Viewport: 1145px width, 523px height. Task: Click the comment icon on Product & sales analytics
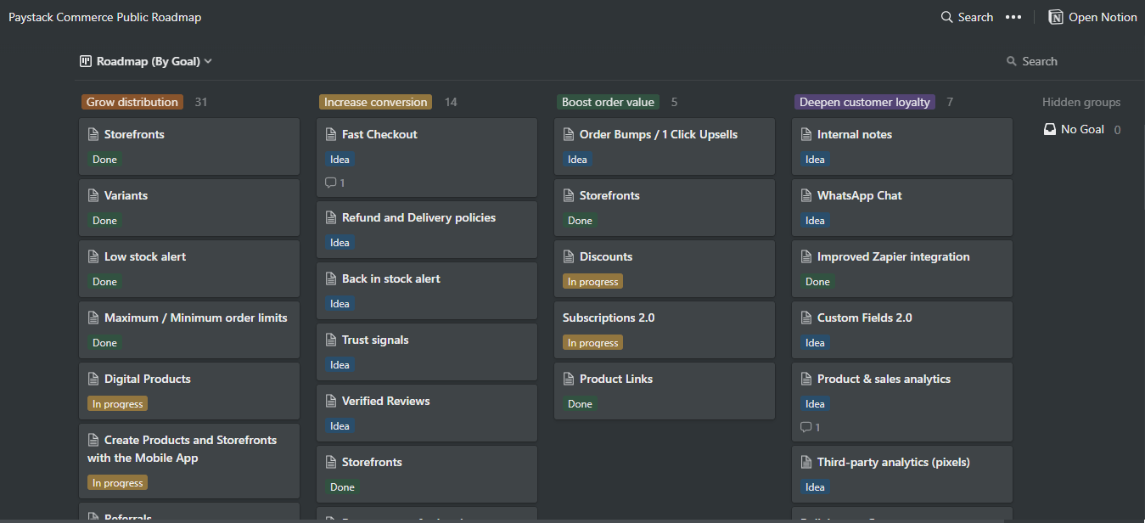pyautogui.click(x=806, y=427)
